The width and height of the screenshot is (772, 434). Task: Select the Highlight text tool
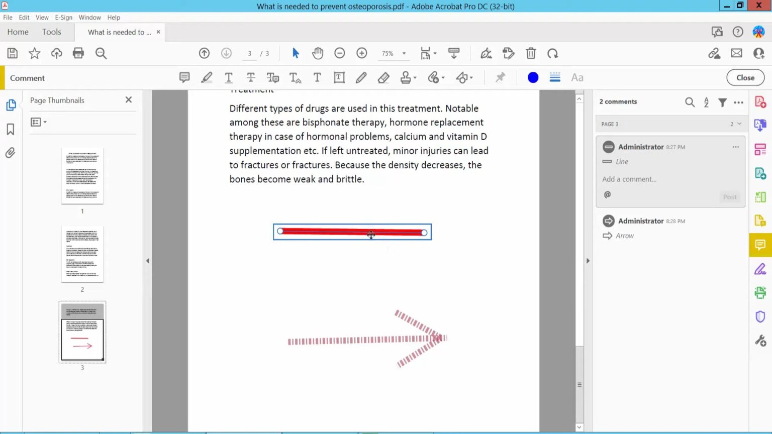click(x=207, y=77)
